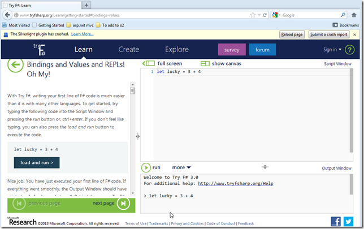Open the purple survey button
This screenshot has width=364, height=229.
(232, 49)
